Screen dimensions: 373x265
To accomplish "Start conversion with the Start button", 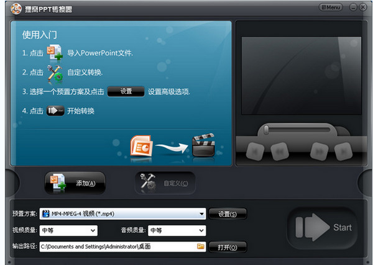I will pyautogui.click(x=323, y=228).
